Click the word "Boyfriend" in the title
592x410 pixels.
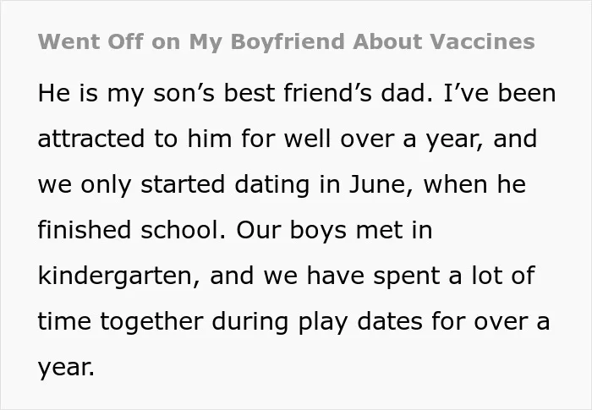288,42
